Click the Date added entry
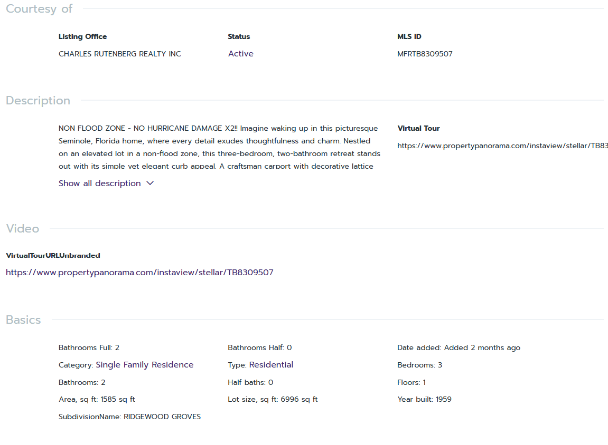Screen dimensions: 608x445 [x=459, y=347]
